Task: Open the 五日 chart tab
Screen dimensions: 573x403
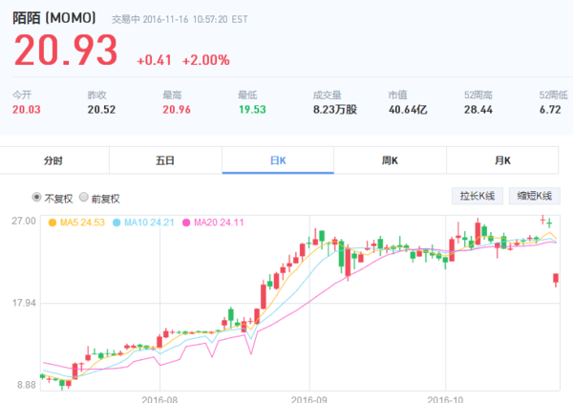Action: point(165,160)
